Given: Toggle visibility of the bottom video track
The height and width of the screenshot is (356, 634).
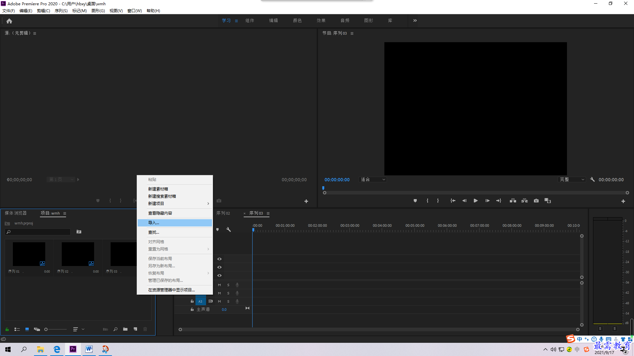Looking at the screenshot, I should tap(219, 276).
